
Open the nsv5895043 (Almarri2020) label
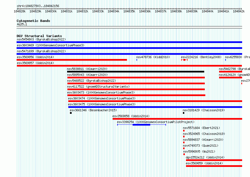pyautogui.click(x=87, y=75)
